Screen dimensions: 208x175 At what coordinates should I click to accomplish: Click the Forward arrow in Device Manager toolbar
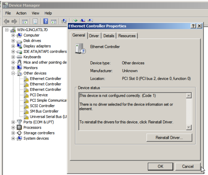pos(14,21)
